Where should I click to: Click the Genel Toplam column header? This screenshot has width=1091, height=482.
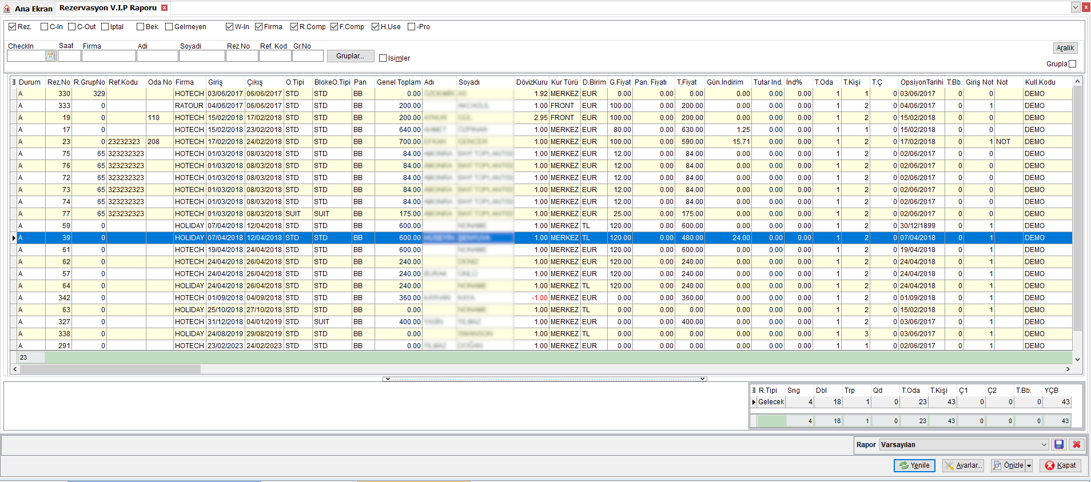[399, 82]
